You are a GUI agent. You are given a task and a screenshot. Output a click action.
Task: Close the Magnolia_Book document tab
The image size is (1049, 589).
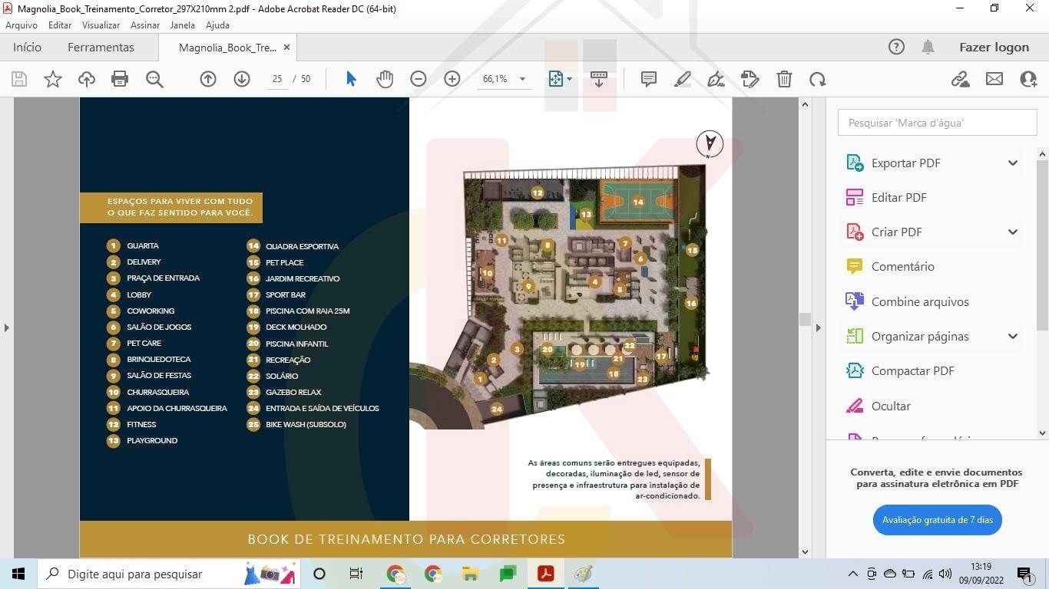point(286,47)
